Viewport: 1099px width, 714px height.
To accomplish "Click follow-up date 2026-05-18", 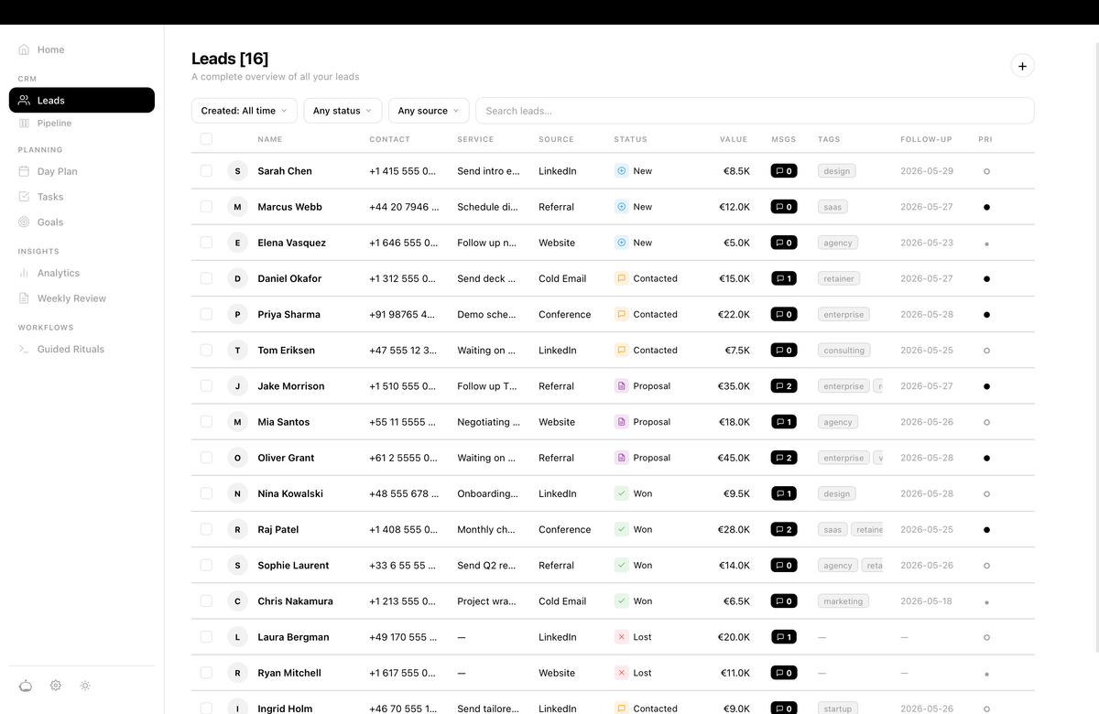I will (x=927, y=601).
